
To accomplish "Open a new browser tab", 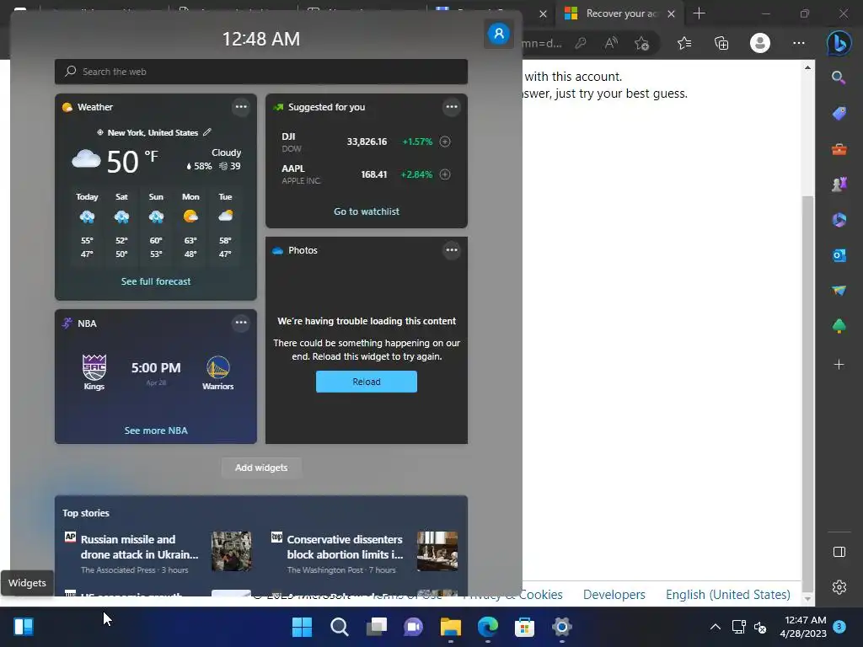I will pos(699,13).
